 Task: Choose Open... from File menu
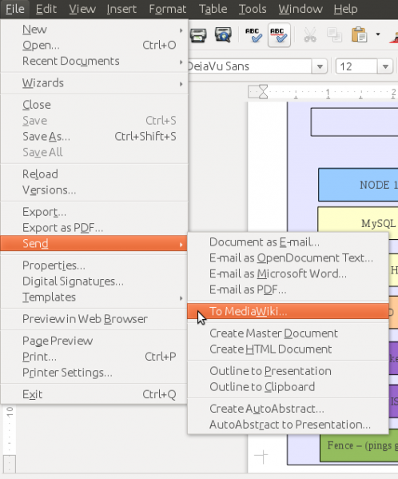point(94,46)
